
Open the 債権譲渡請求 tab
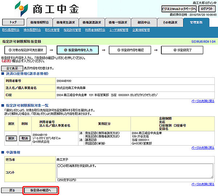(92, 23)
